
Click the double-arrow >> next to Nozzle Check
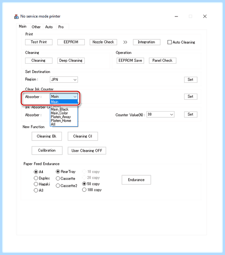click(125, 42)
